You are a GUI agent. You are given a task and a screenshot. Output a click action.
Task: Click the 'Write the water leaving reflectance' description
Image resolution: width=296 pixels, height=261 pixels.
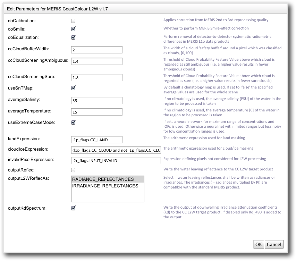[218, 169]
